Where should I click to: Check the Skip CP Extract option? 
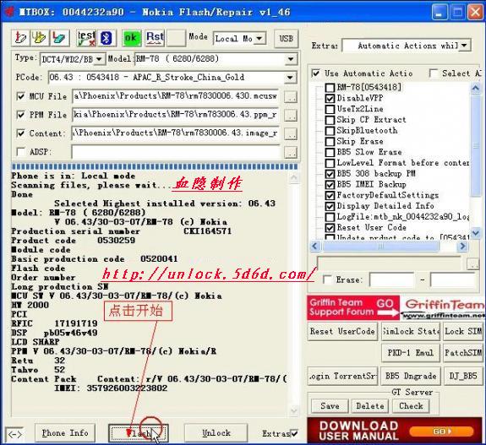coord(330,120)
